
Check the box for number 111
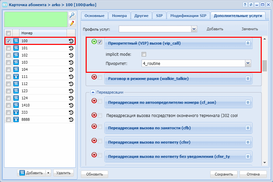tap(9, 77)
